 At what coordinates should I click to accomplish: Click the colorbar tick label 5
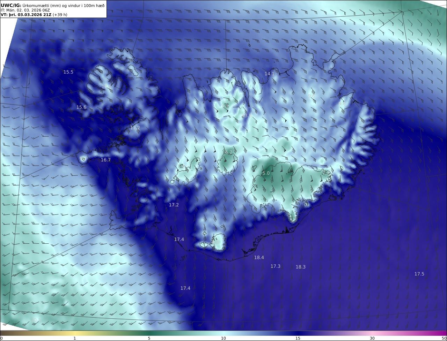149,338
